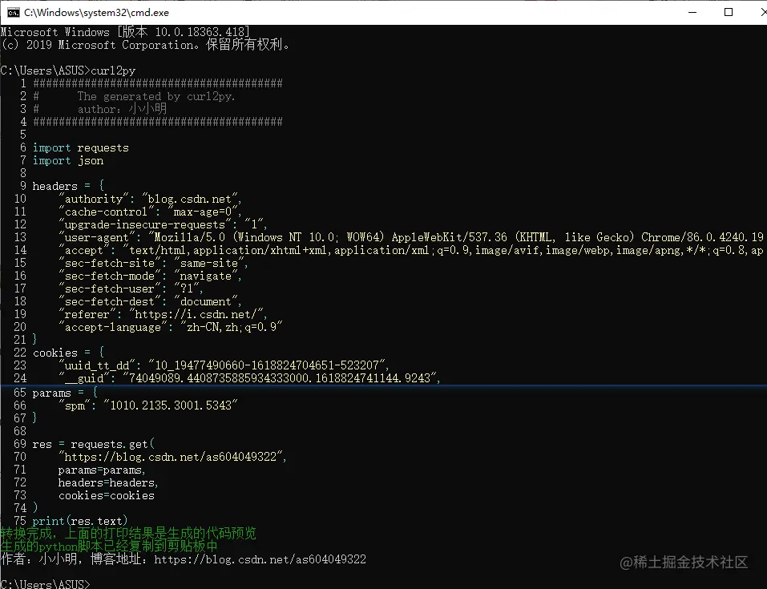
Task: Click the typed command curl2py
Action: click(113, 71)
